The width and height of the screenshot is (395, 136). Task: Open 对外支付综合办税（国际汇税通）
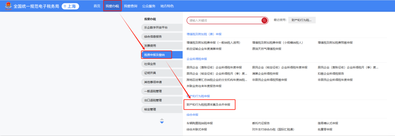click(273, 129)
